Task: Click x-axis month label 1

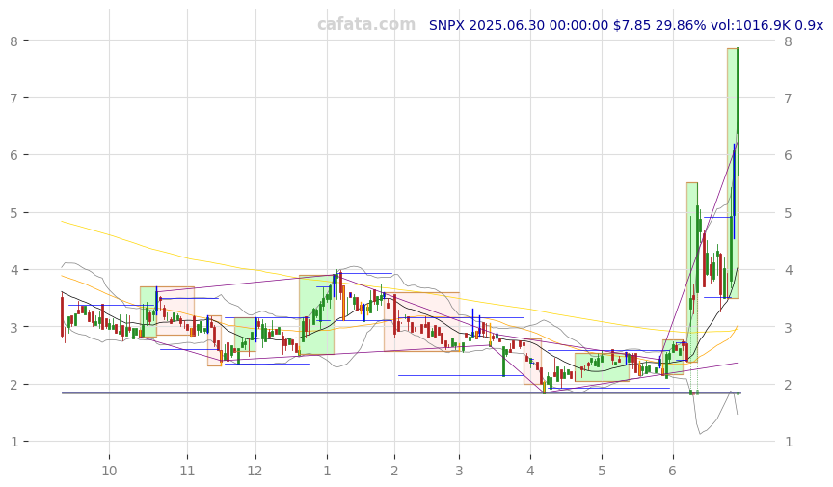Action: [x=327, y=471]
